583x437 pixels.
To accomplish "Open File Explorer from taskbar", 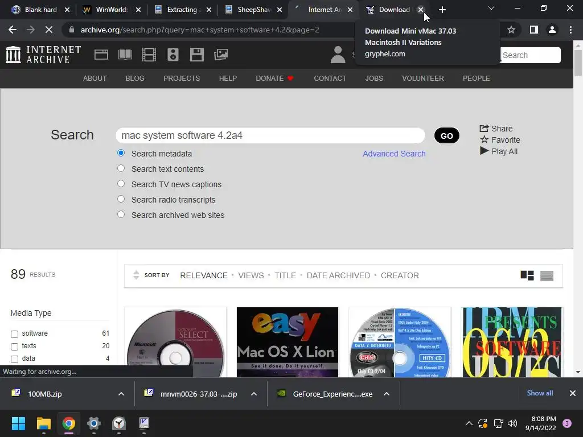I will [43, 423].
